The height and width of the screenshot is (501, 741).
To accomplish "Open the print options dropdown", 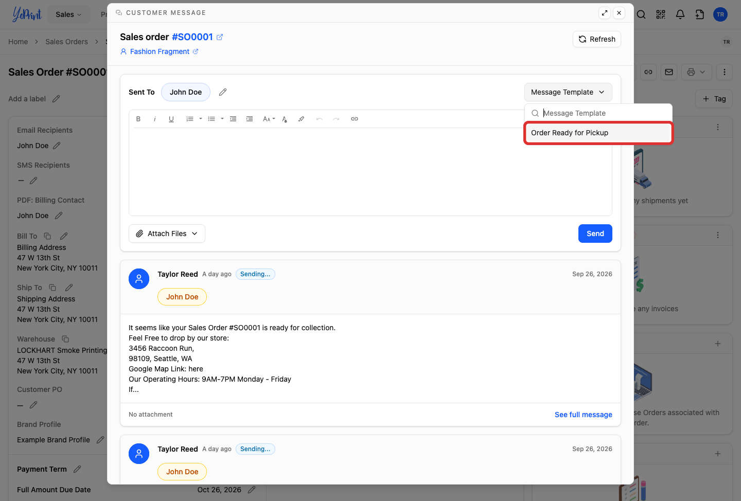I will pyautogui.click(x=697, y=72).
